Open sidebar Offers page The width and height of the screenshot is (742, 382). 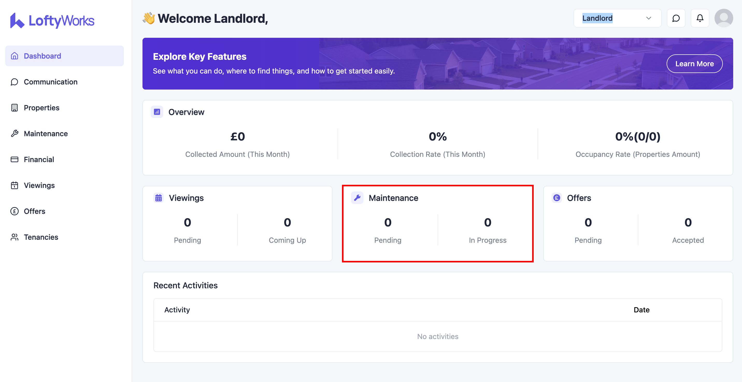[x=34, y=211]
